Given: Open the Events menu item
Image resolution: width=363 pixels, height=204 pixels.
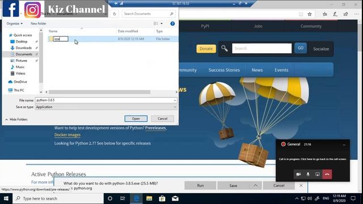Looking at the screenshot, I should pos(281,70).
